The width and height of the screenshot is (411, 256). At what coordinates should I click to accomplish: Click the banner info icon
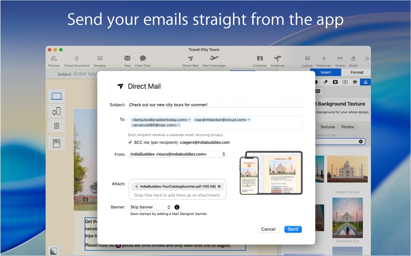click(177, 207)
